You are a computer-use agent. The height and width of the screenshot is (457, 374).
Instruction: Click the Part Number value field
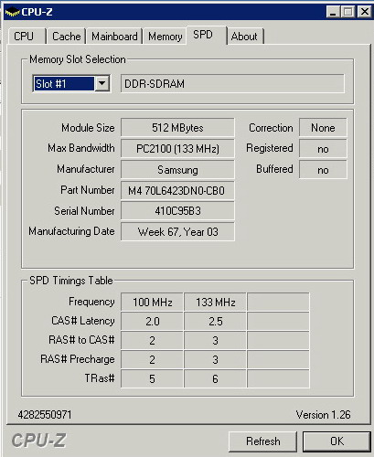pyautogui.click(x=177, y=191)
